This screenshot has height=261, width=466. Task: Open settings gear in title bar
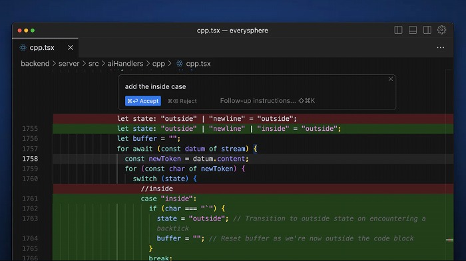441,30
